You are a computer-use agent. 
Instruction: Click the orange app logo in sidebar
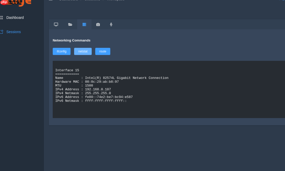25,3
